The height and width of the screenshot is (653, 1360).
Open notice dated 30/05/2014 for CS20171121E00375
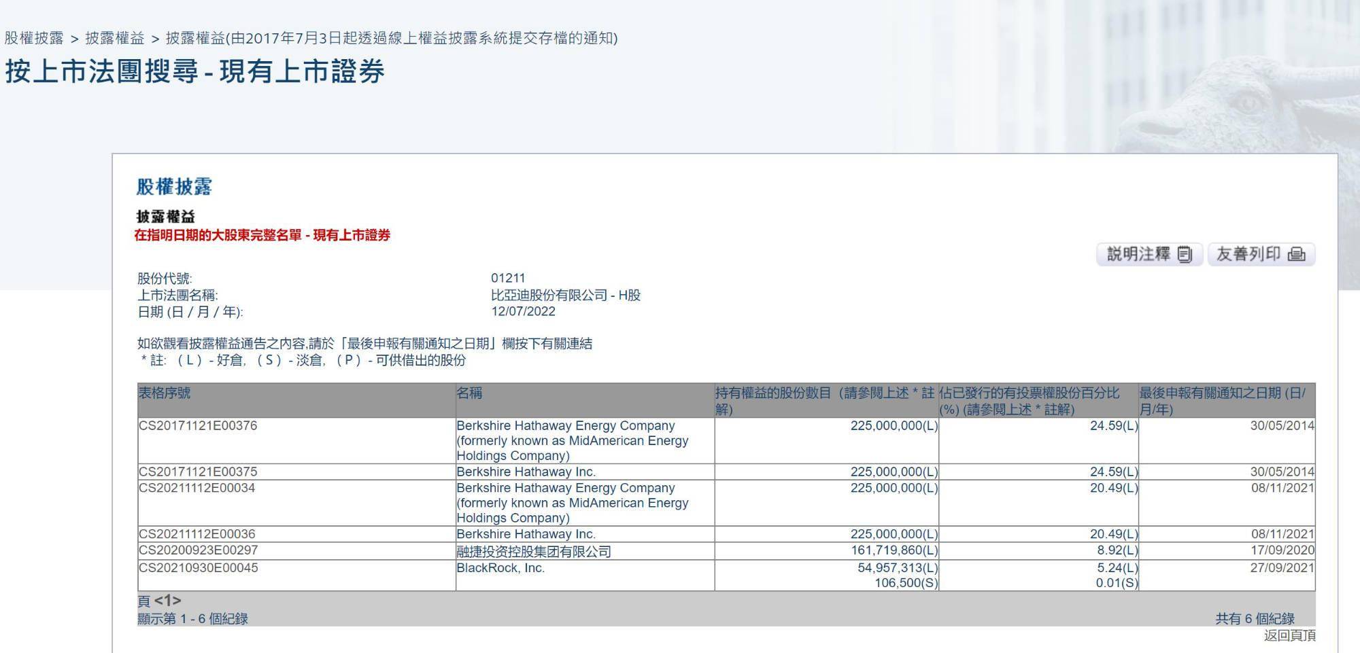point(1282,472)
